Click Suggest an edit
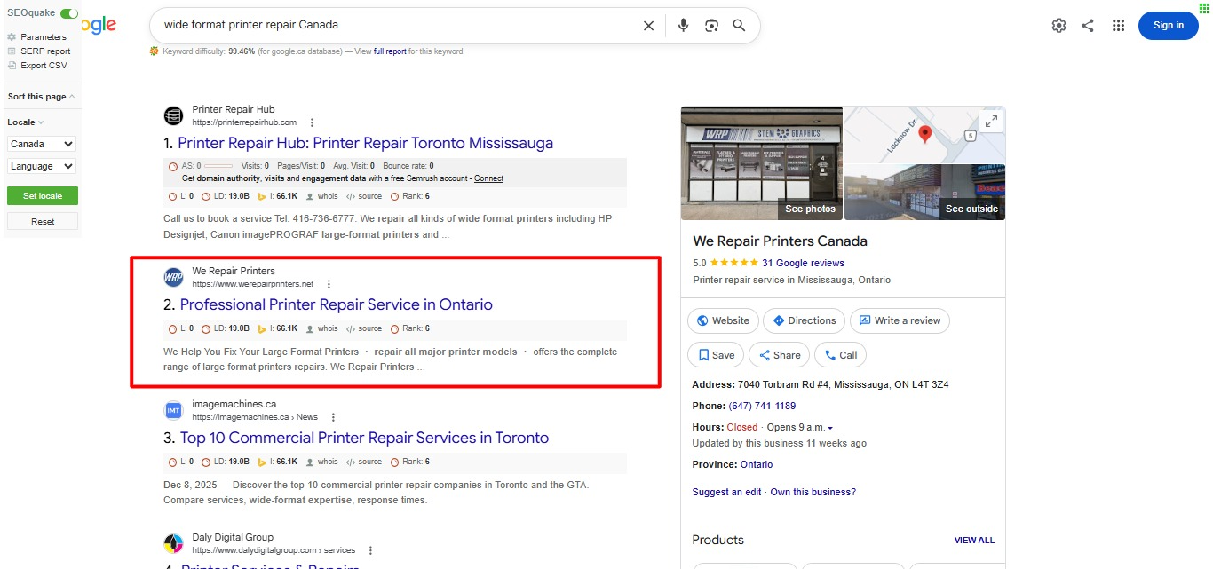 pyautogui.click(x=726, y=492)
